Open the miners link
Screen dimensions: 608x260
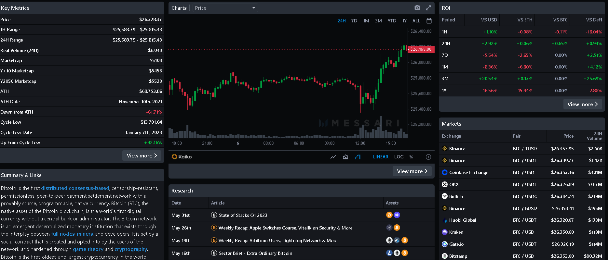pos(85,234)
